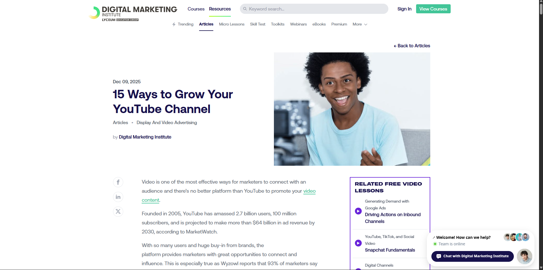Select the Toolkits tab

(x=277, y=24)
